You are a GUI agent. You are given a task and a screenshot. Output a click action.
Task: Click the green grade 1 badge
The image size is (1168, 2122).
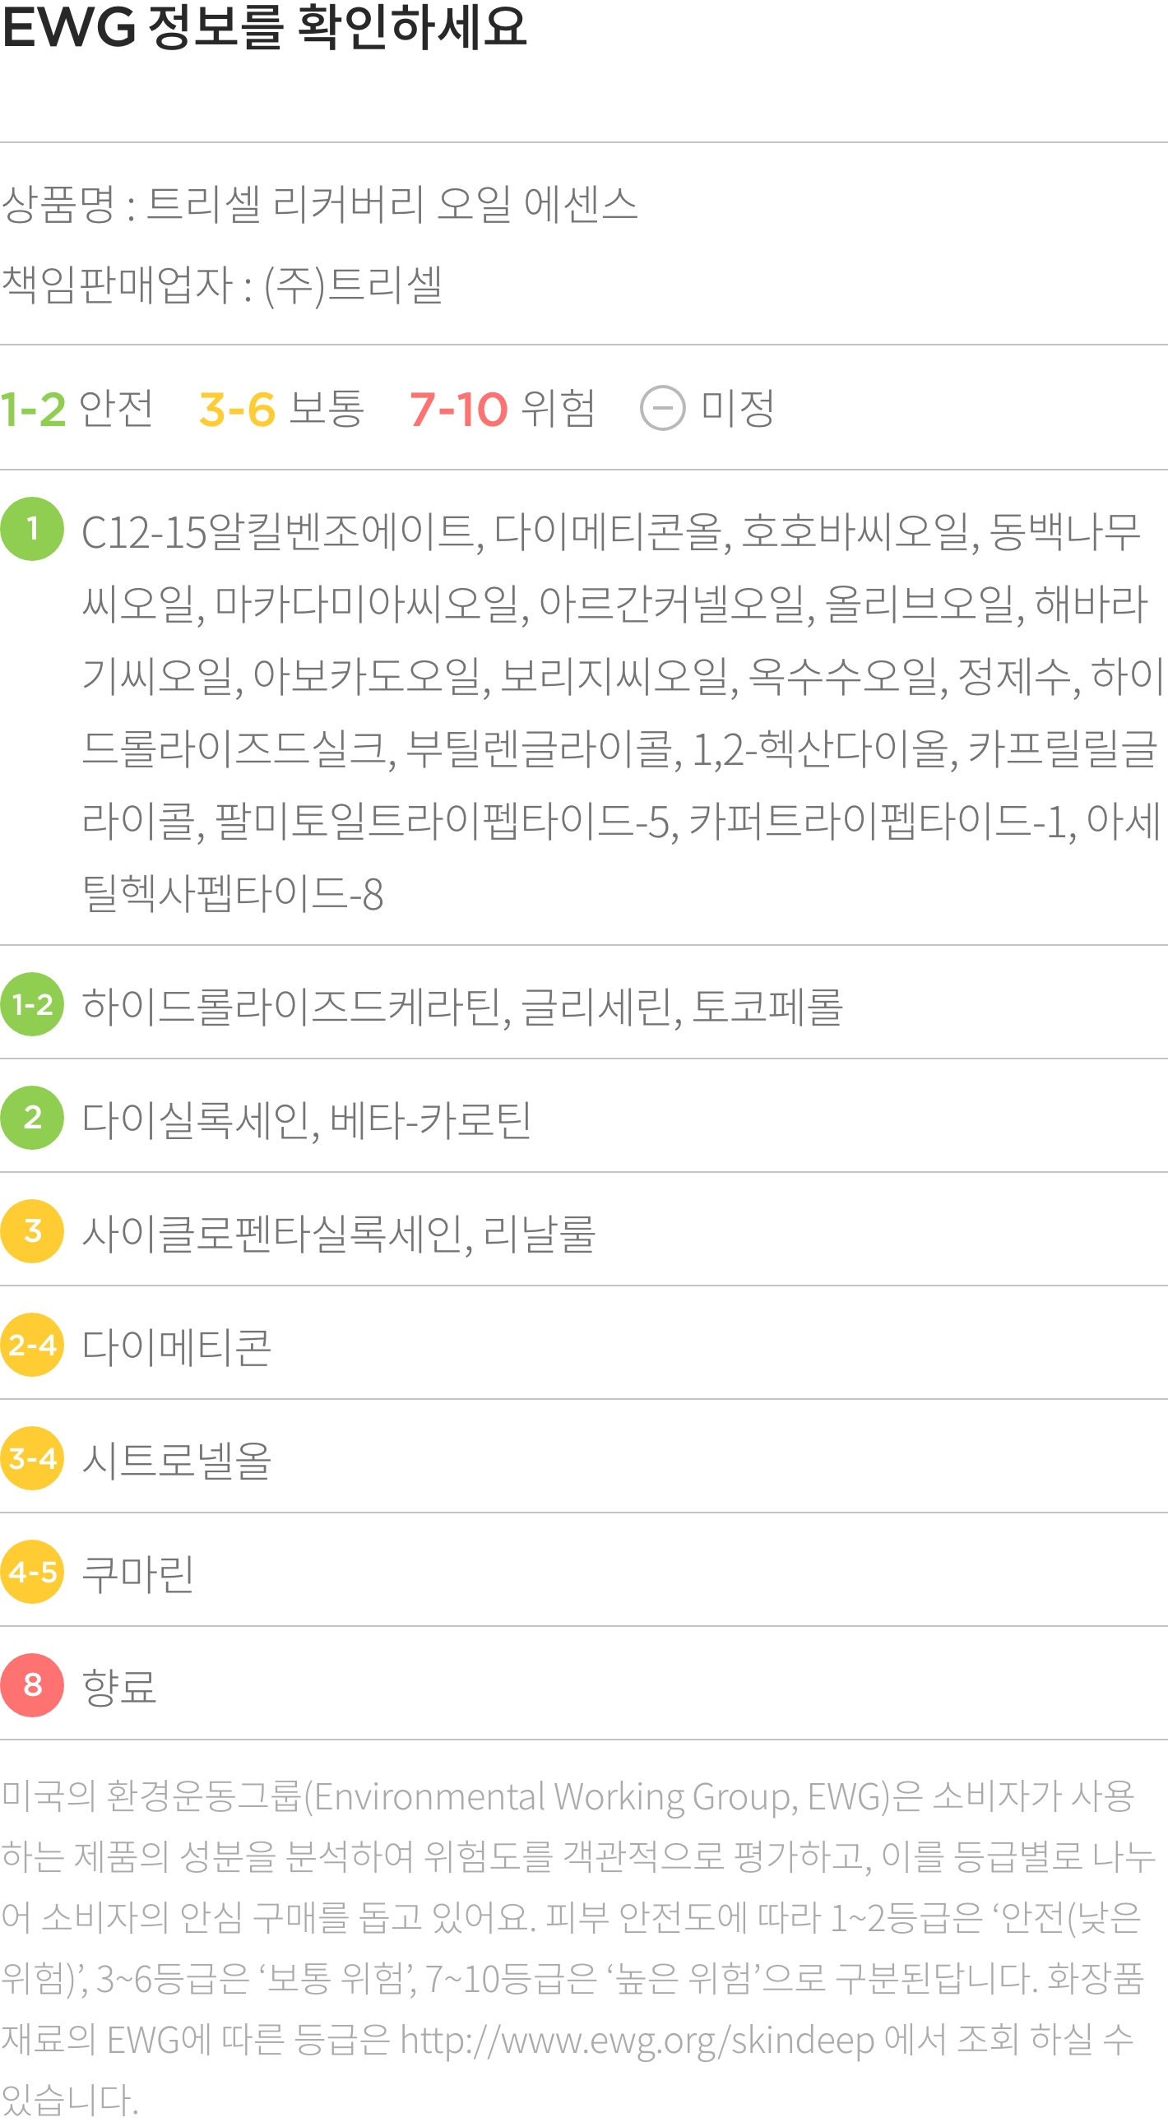(32, 529)
